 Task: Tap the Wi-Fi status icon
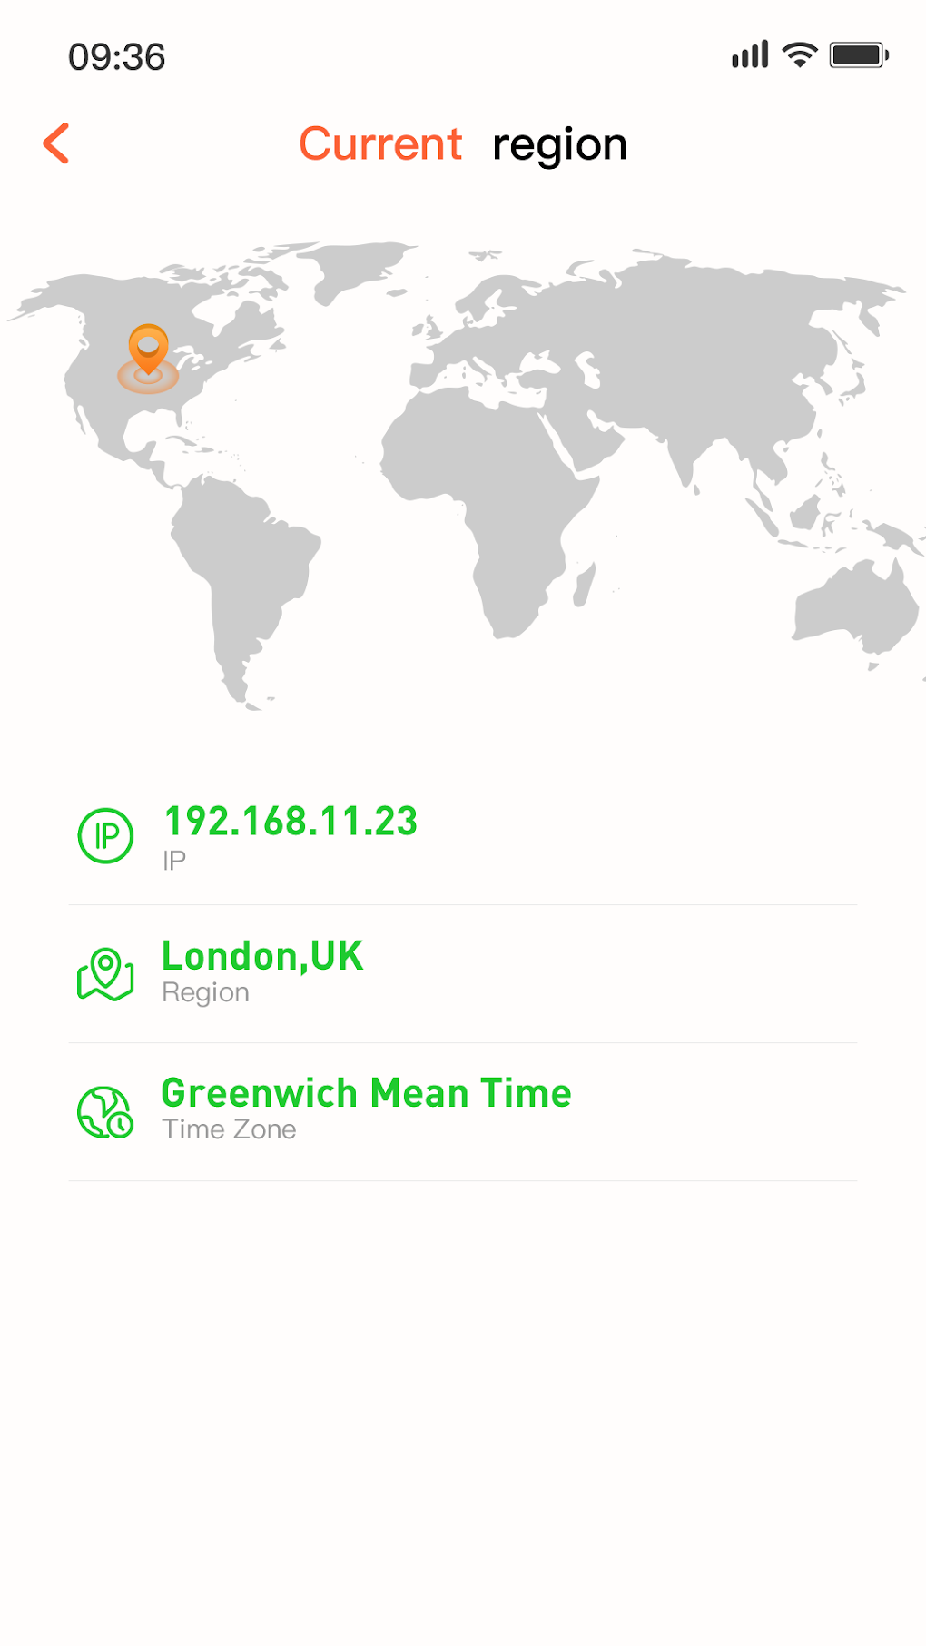pos(800,55)
